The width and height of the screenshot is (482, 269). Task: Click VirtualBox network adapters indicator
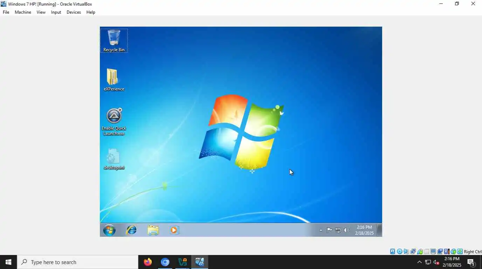tap(413, 251)
